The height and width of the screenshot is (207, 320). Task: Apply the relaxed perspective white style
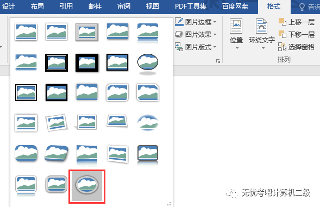tap(117, 122)
